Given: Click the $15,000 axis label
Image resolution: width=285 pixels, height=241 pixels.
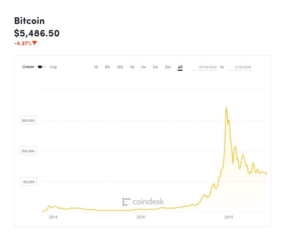Looking at the screenshot, I should coord(28,120).
